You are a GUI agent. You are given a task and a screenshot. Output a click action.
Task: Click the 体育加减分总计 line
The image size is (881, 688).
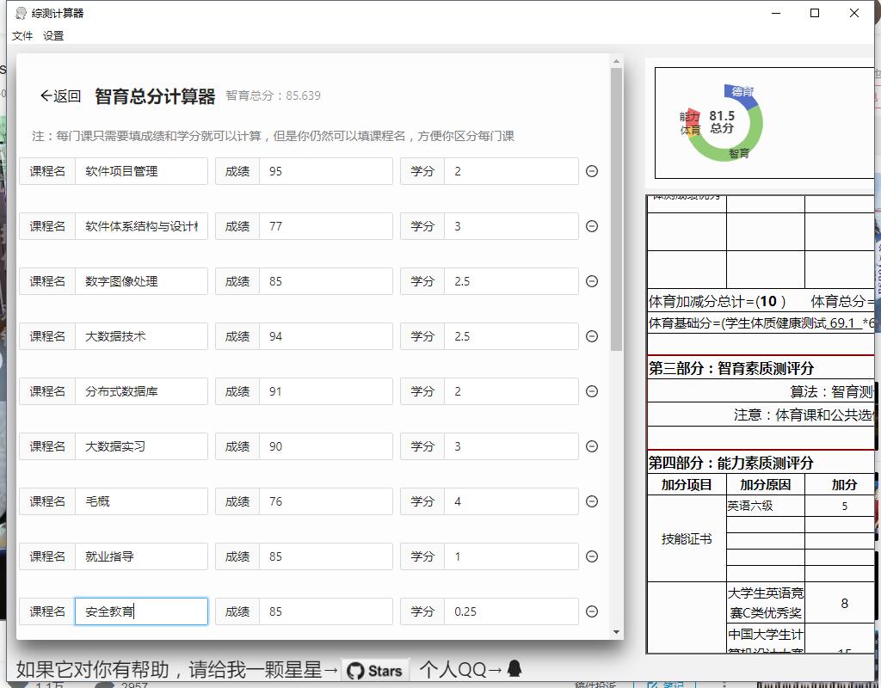717,302
